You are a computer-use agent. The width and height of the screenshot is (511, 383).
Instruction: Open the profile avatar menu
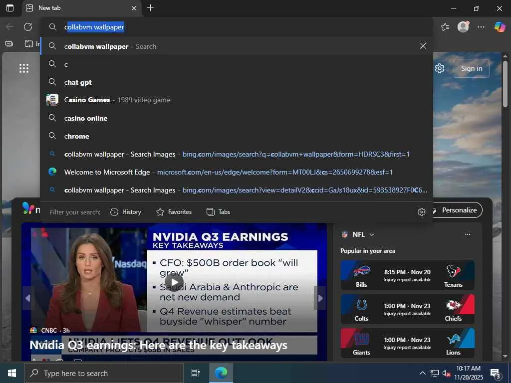[x=463, y=27]
